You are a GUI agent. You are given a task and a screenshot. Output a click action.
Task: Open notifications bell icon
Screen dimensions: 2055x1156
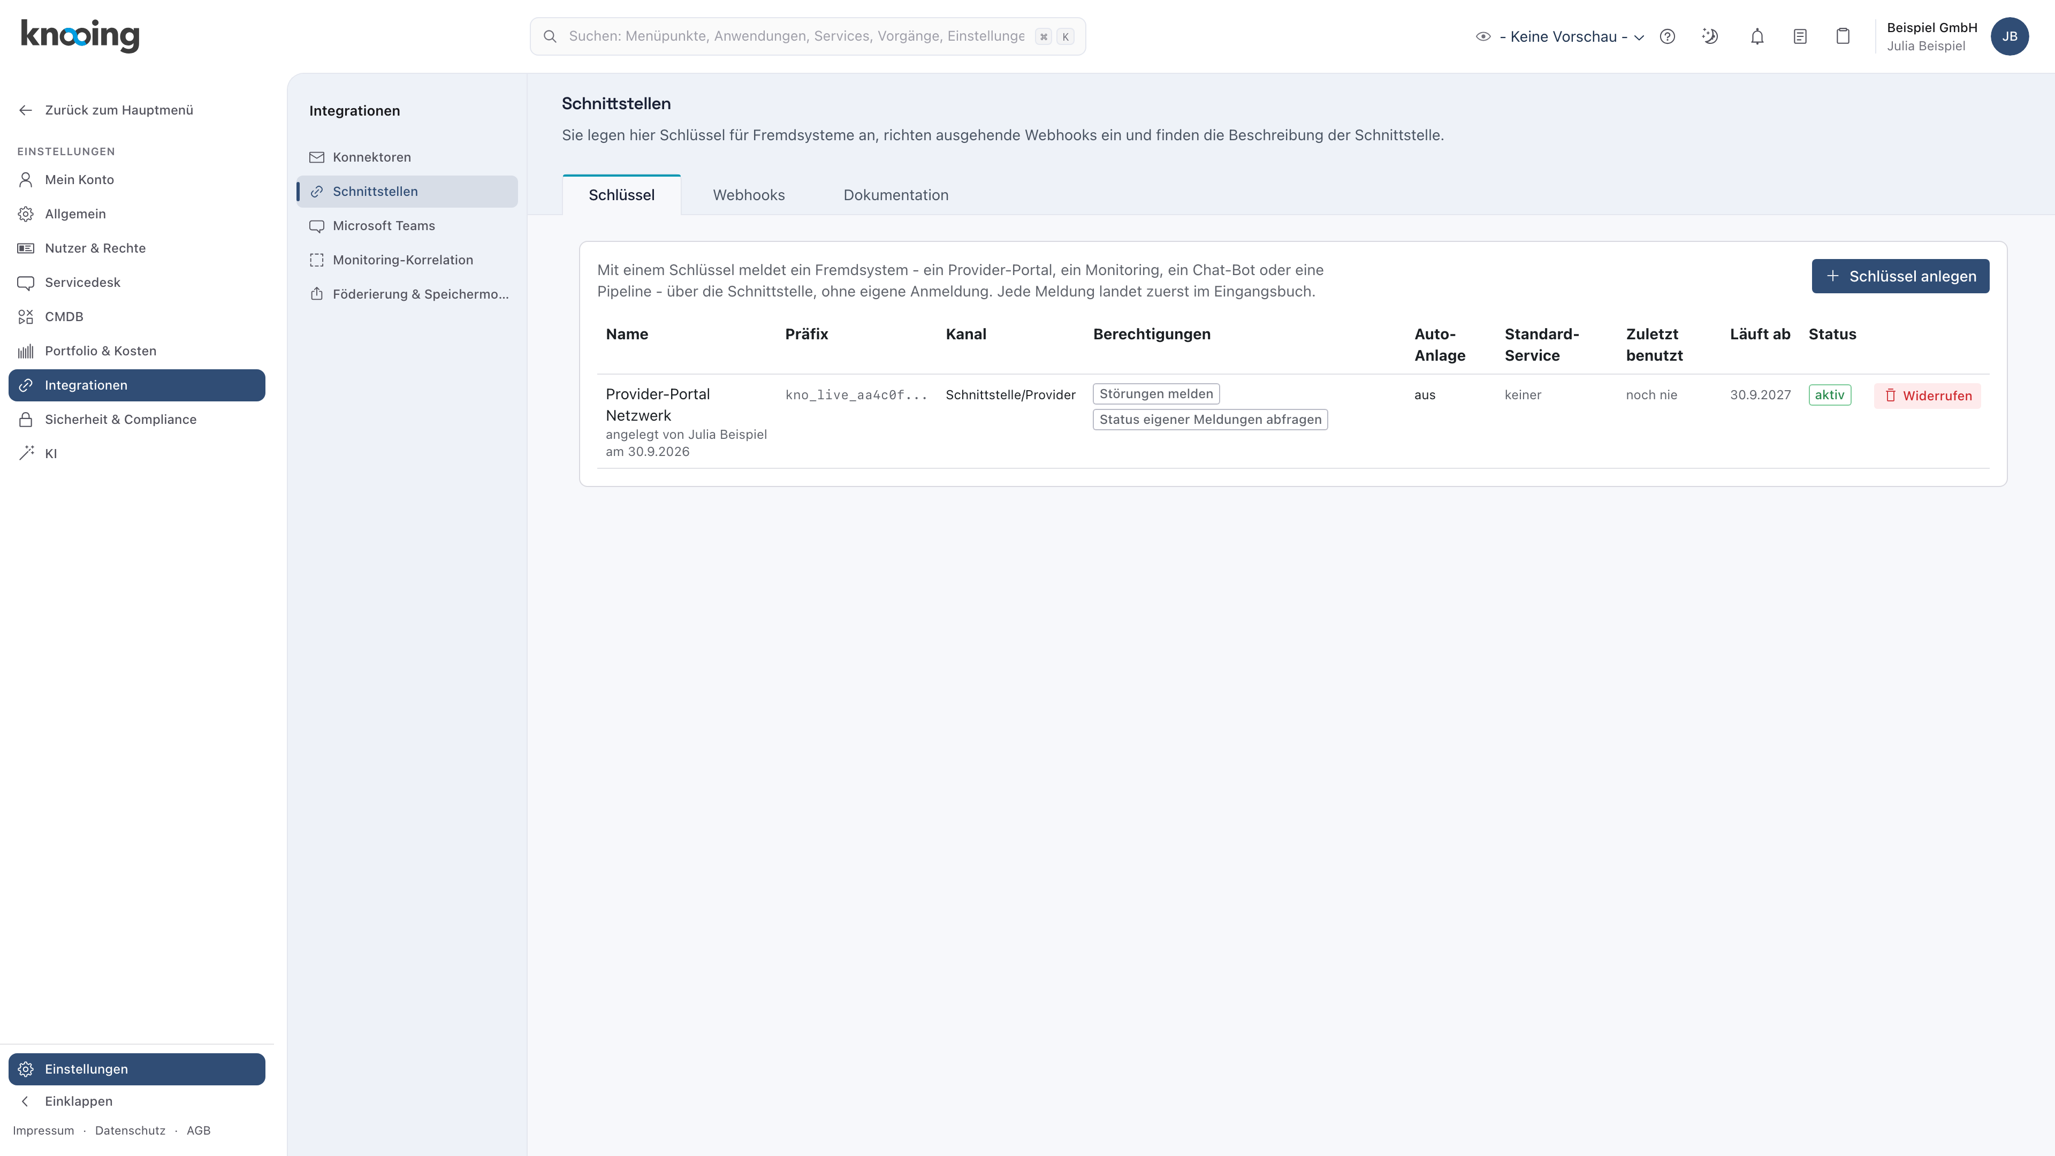pyautogui.click(x=1756, y=37)
